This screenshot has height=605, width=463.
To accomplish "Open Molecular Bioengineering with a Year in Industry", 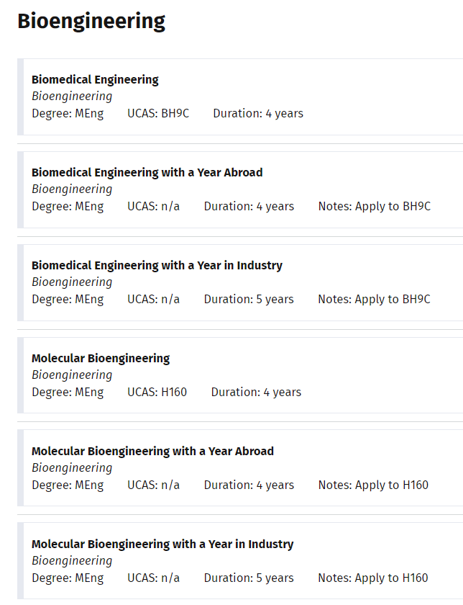I will coord(162,544).
